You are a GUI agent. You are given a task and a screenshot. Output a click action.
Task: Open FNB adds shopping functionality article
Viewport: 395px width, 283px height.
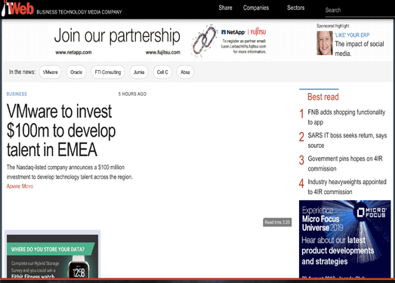347,117
